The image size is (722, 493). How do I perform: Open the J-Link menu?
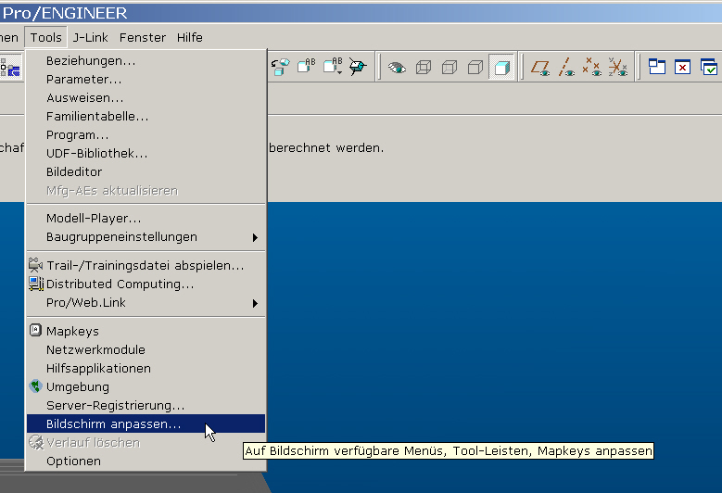coord(90,37)
